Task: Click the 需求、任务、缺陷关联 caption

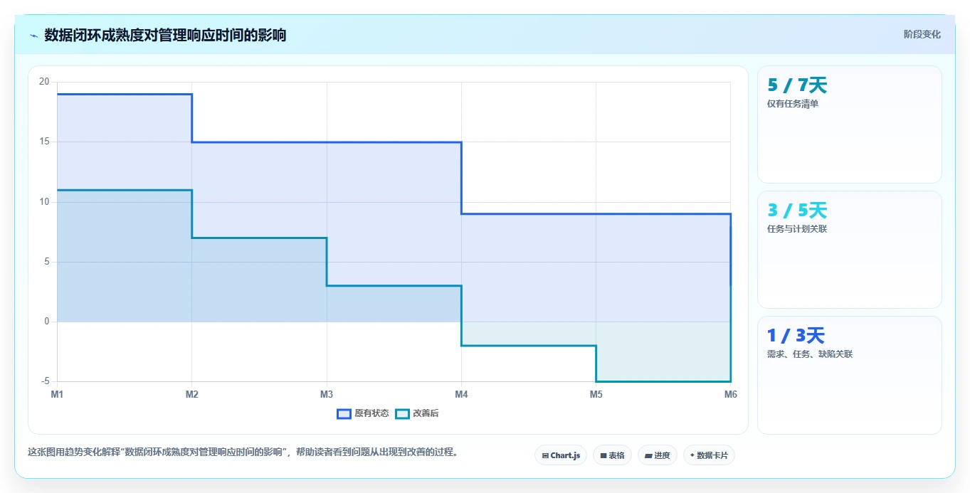Action: click(x=810, y=354)
